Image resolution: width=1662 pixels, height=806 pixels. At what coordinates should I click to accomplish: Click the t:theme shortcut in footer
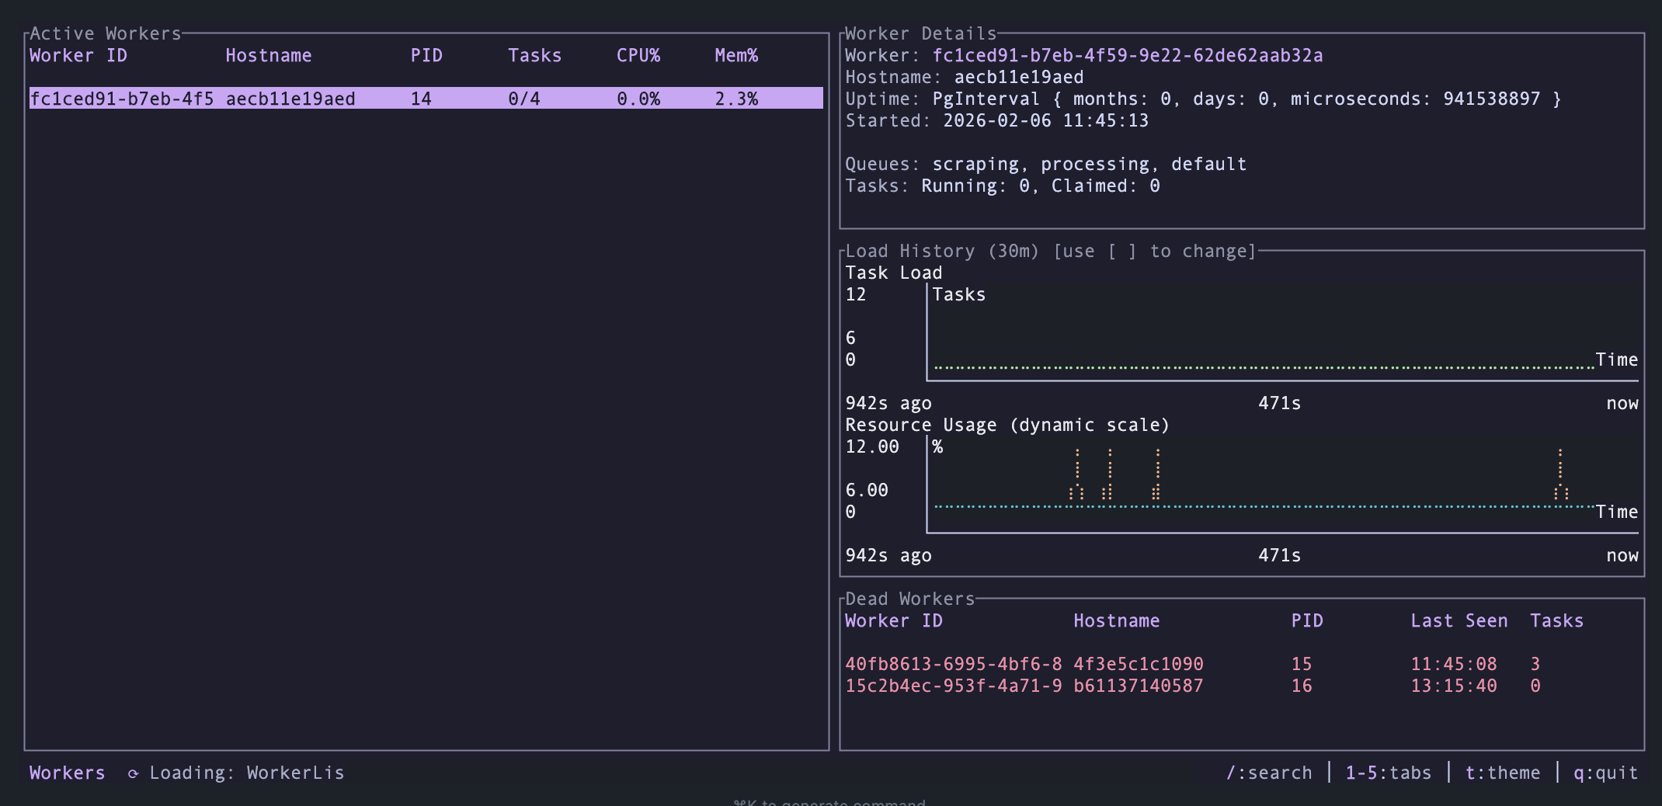coord(1502,773)
